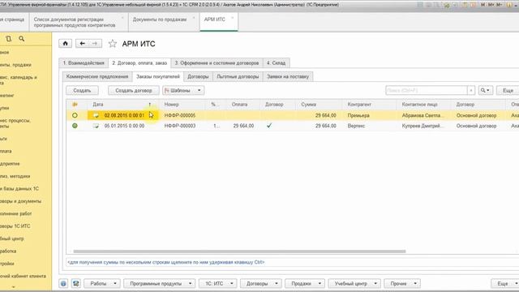Image resolution: width=519 pixels, height=292 pixels.
Task: Open the Учебный центр dropdown
Action: coord(354,283)
